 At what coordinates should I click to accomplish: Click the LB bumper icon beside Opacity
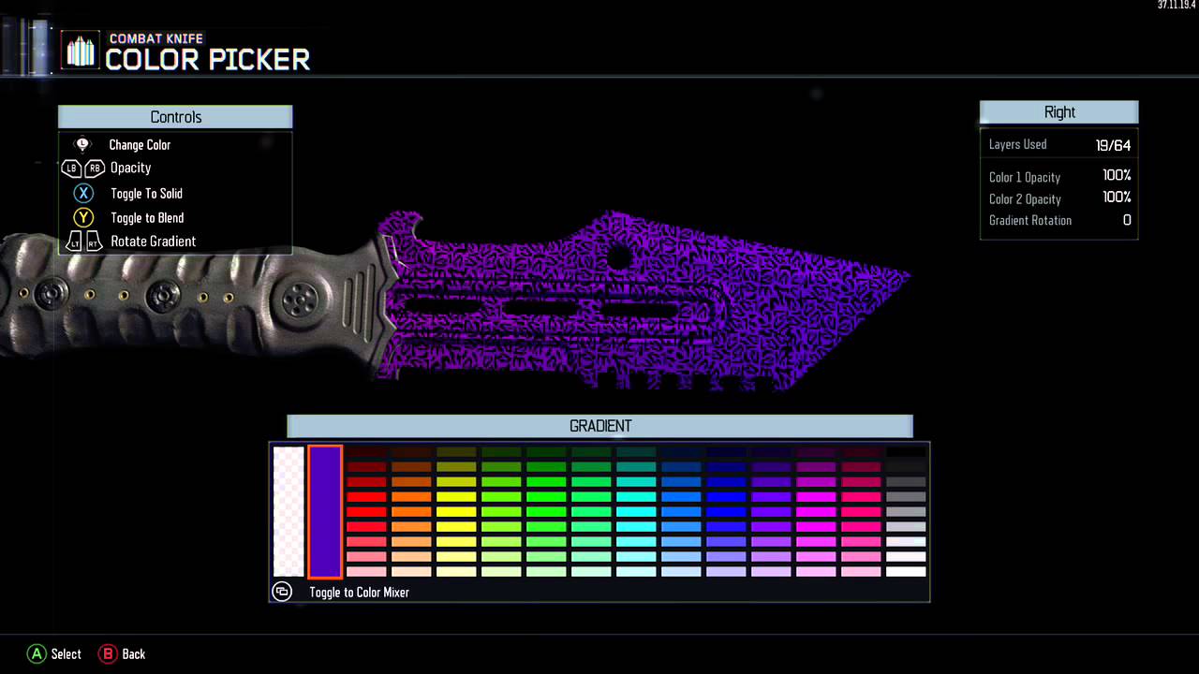click(x=72, y=168)
